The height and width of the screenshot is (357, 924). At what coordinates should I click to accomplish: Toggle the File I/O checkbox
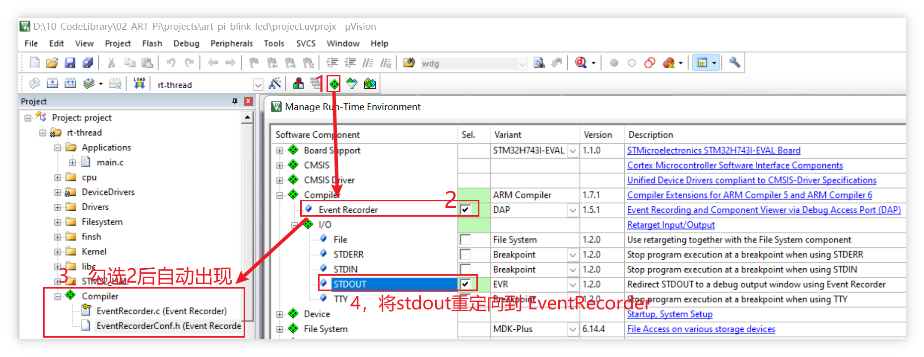coord(465,239)
